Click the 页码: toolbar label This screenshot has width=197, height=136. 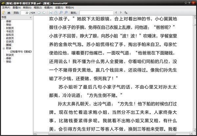tap(16, 13)
